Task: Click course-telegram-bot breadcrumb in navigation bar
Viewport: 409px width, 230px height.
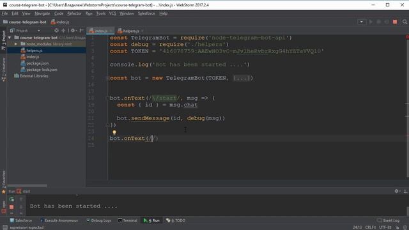Action: pos(25,22)
